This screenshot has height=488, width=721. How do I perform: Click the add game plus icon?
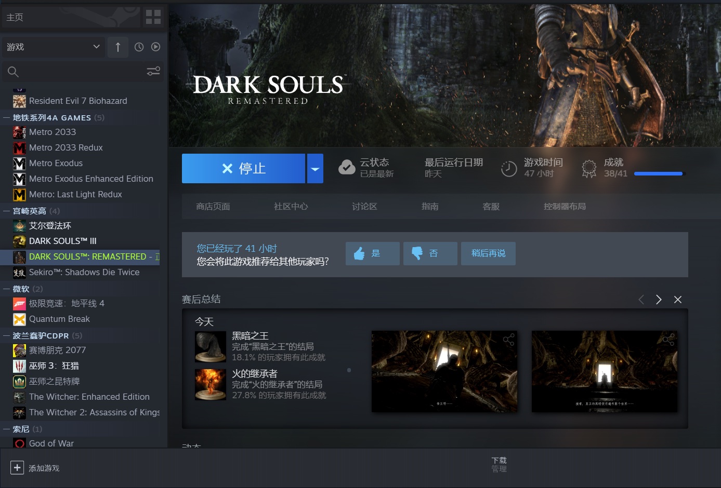(x=17, y=468)
